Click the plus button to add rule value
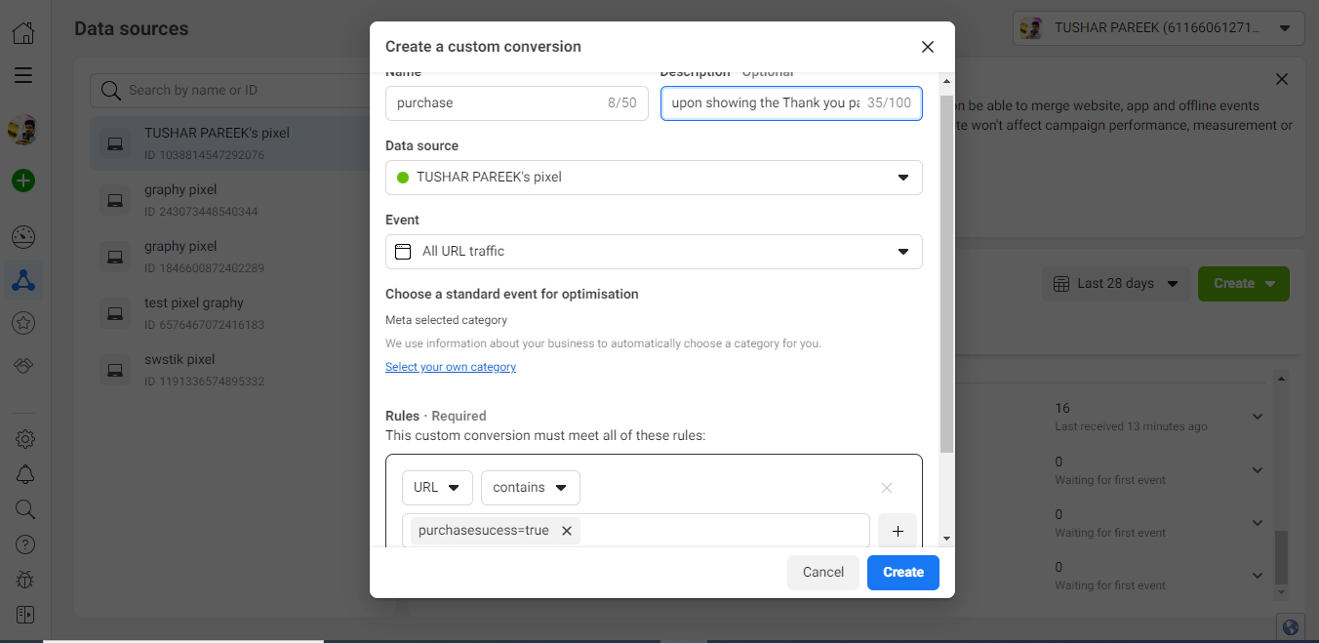 coord(898,531)
